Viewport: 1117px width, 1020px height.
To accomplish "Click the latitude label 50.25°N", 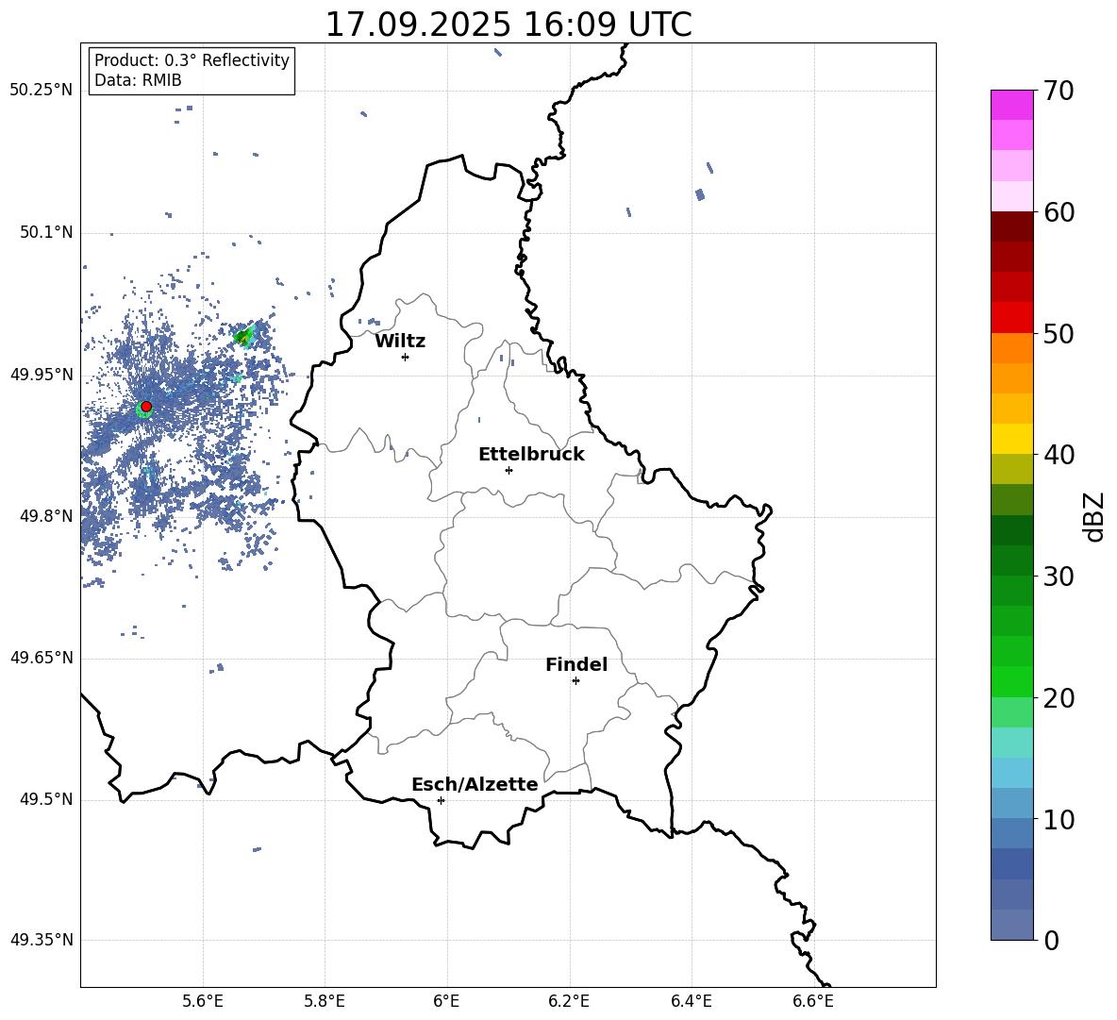I will click(x=42, y=91).
